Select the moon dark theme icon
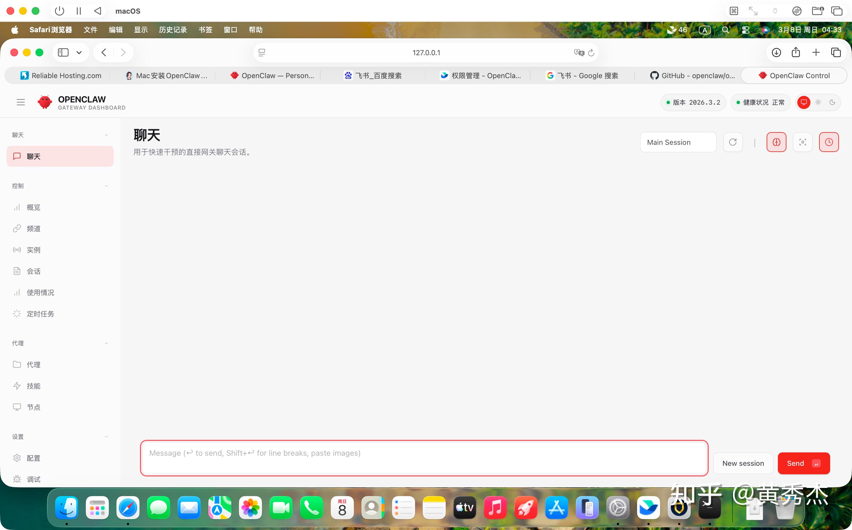The height and width of the screenshot is (530, 852). (x=832, y=102)
